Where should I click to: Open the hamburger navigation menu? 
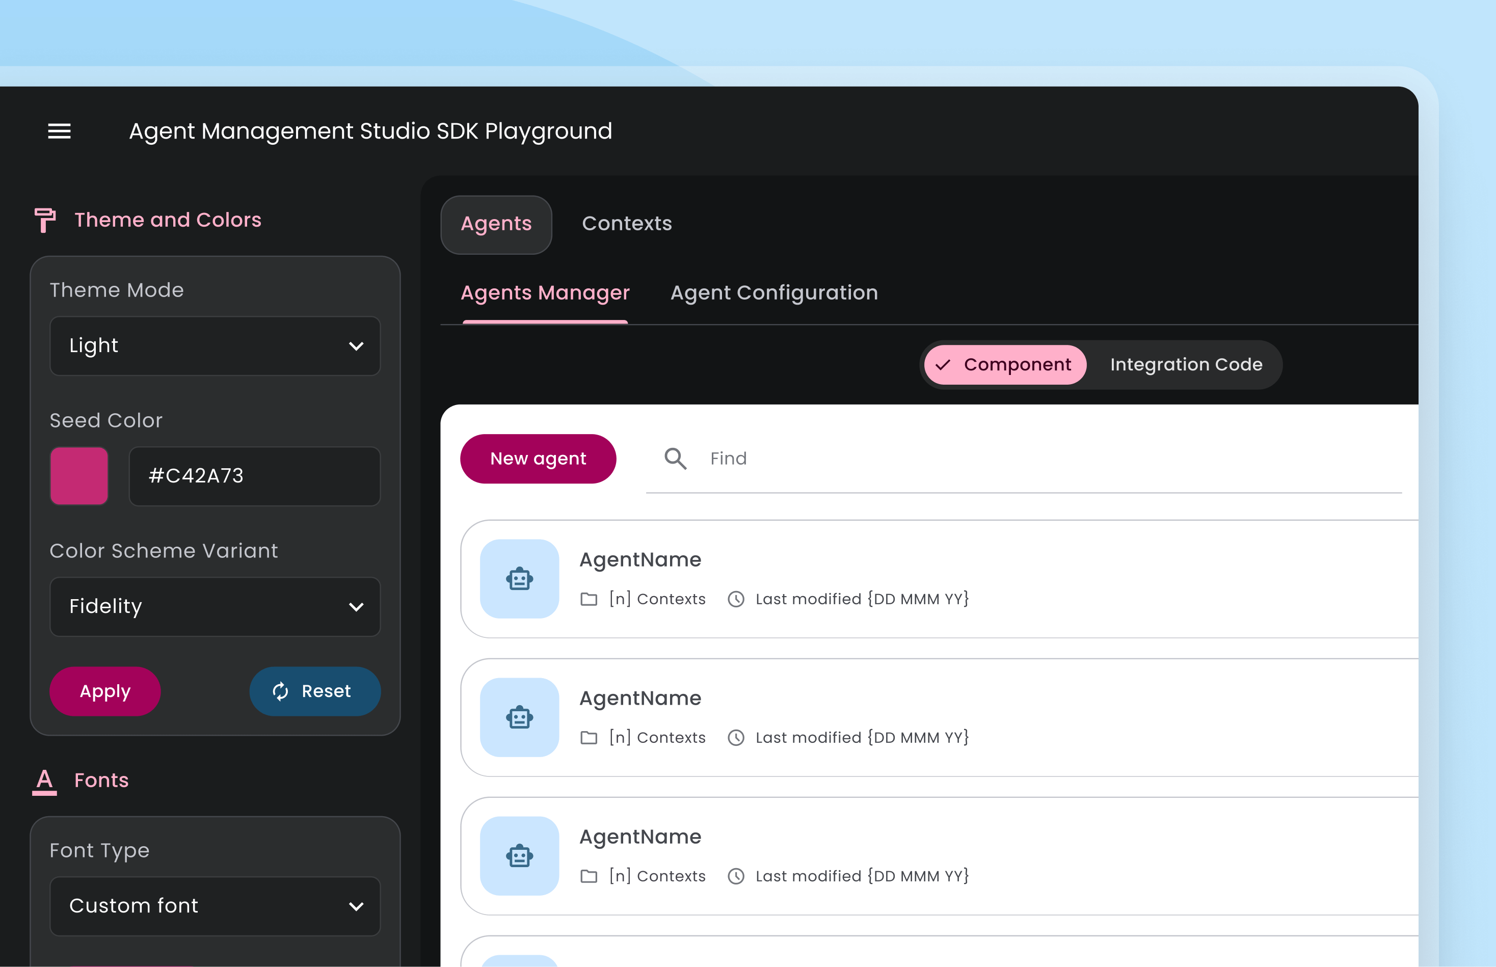point(60,131)
